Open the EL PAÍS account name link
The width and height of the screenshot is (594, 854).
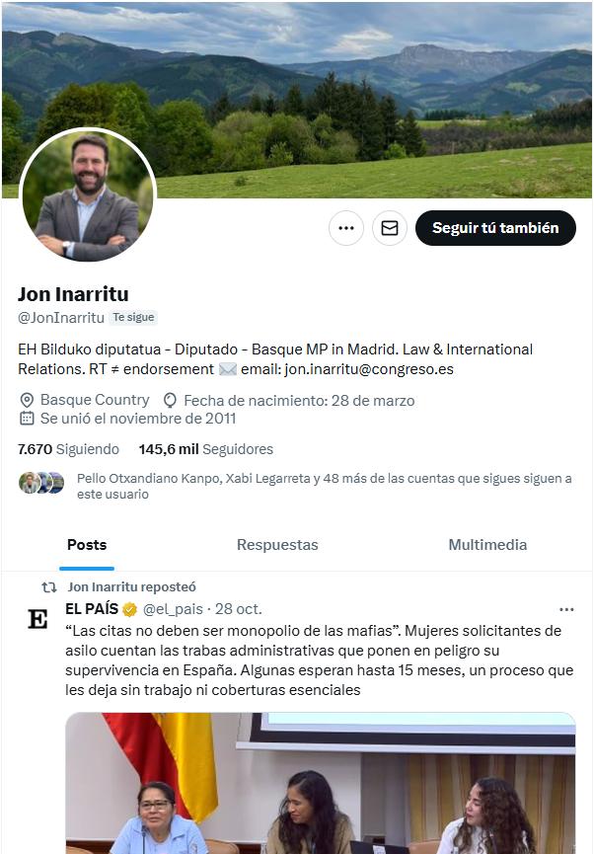92,608
